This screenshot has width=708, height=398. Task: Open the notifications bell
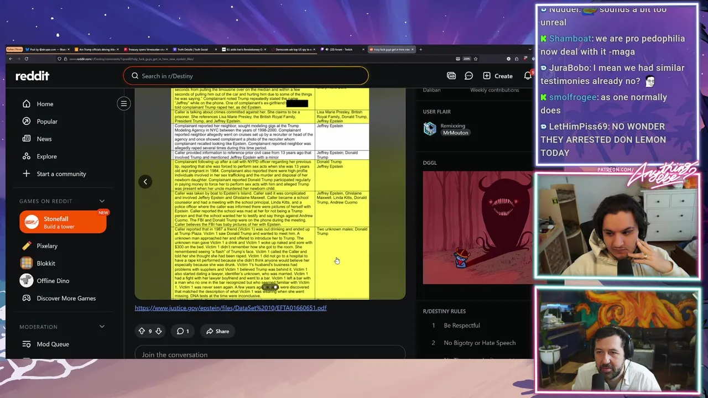pyautogui.click(x=528, y=76)
